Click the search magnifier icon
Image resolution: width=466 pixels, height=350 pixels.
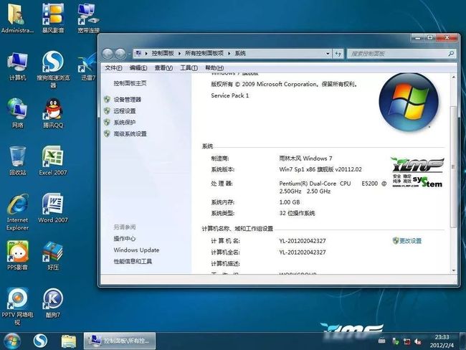(x=450, y=54)
